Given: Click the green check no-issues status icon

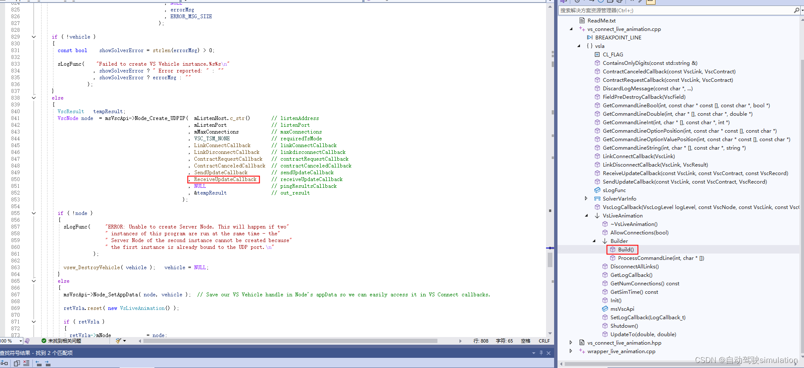Looking at the screenshot, I should pos(44,341).
